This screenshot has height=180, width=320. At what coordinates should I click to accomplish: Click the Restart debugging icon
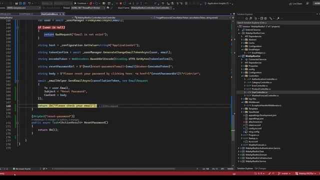pyautogui.click(x=124, y=3)
